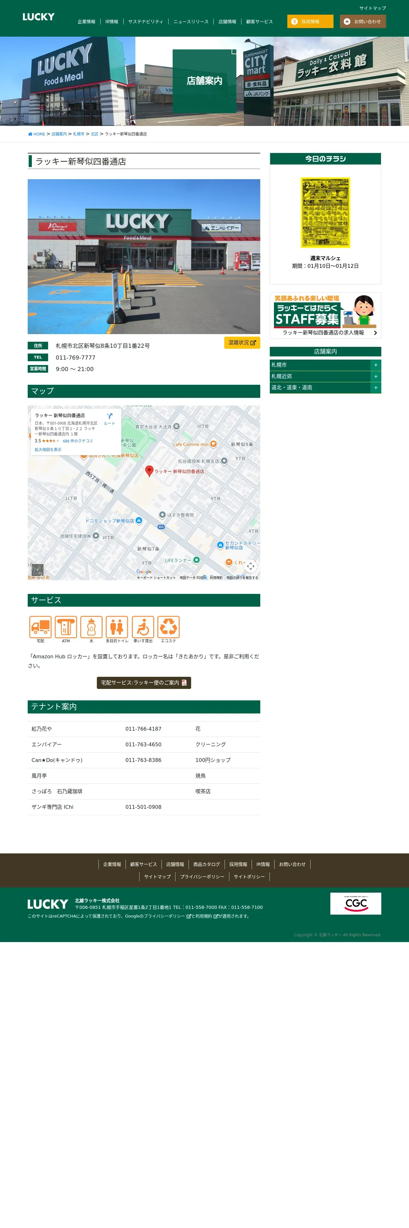Open 686 件のクチコミ reviews link
Viewport: 409px width, 1228px height.
point(78,441)
